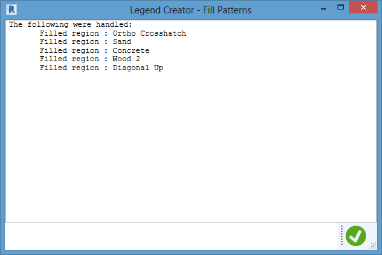Select the Diagonal Up entry
Screen dimensions: 382x255
[138, 68]
